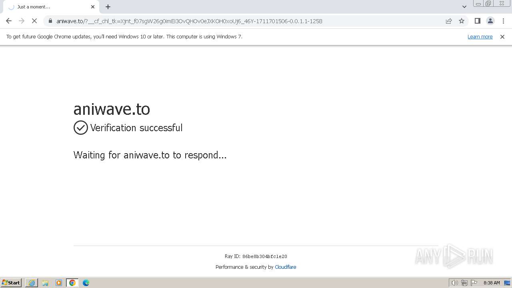The image size is (512, 288).
Task: Open the Chrome three-dot menu
Action: [x=503, y=21]
